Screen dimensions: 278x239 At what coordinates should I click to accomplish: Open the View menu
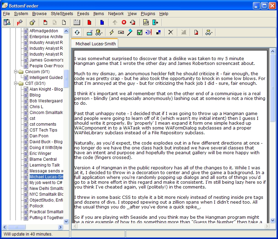coord(132,14)
